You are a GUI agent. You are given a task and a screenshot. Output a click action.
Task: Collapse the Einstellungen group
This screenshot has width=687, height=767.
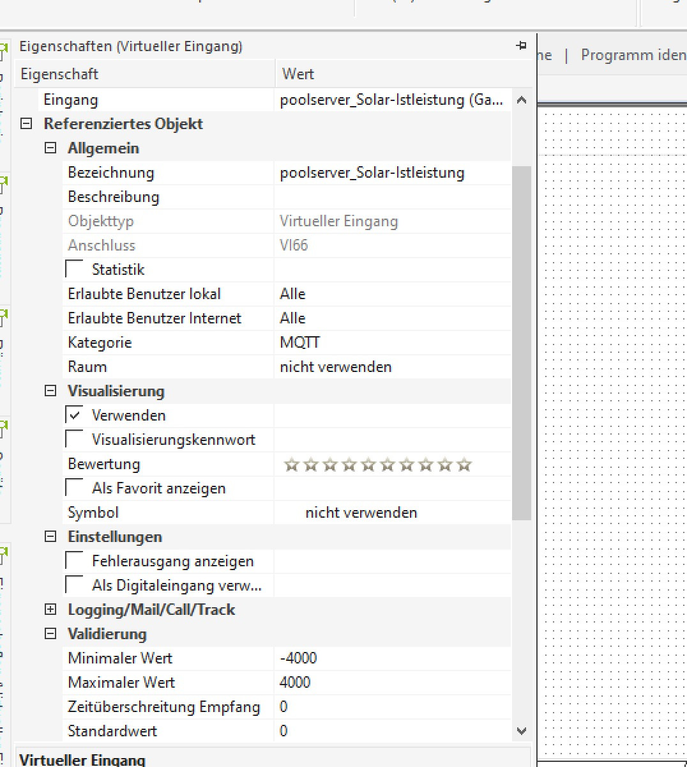(50, 537)
